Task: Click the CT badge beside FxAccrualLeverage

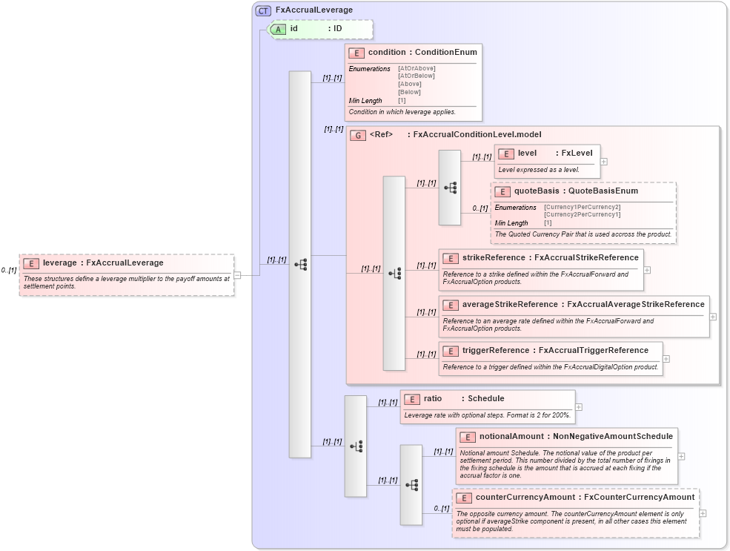Action: 263,10
